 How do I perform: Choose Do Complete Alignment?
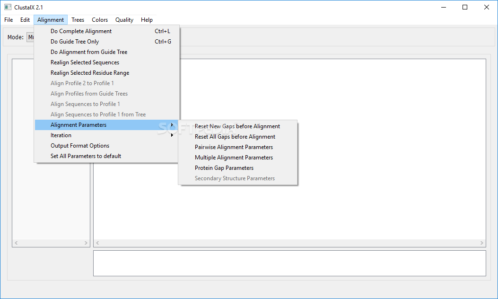point(107,31)
